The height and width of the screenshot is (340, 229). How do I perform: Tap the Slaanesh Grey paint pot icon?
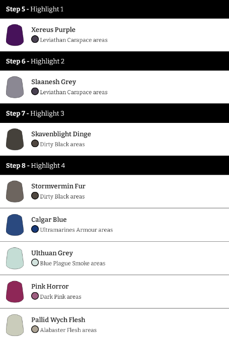(15, 87)
